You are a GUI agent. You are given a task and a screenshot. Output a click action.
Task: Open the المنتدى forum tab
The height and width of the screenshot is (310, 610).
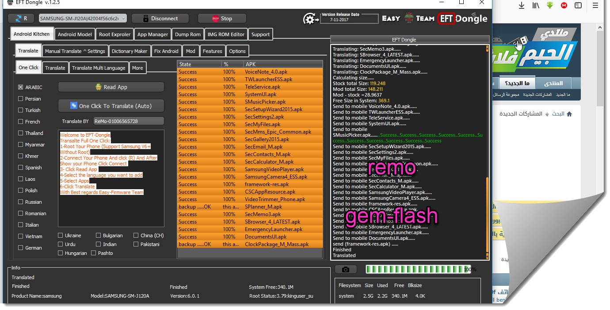click(553, 83)
